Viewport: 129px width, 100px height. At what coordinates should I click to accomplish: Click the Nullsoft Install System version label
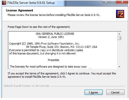click(27, 86)
